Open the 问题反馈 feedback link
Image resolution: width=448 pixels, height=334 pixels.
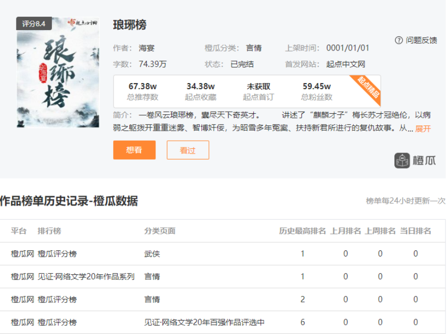coord(421,40)
